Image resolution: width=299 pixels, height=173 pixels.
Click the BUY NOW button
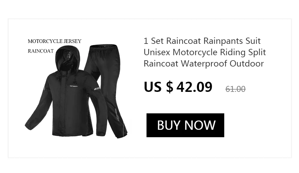tap(185, 125)
